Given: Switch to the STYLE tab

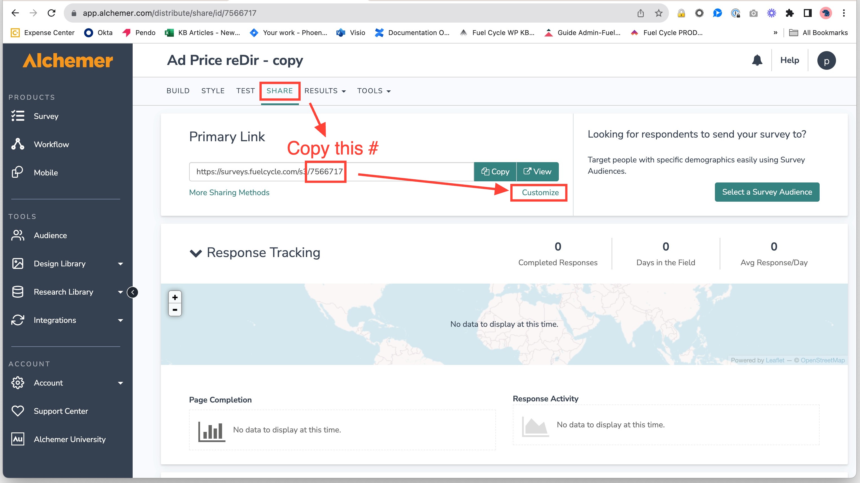Looking at the screenshot, I should pos(213,91).
